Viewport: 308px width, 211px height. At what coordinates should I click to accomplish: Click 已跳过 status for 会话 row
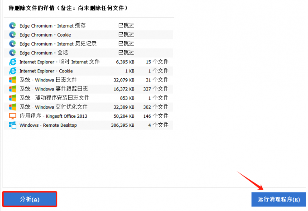pos(126,53)
